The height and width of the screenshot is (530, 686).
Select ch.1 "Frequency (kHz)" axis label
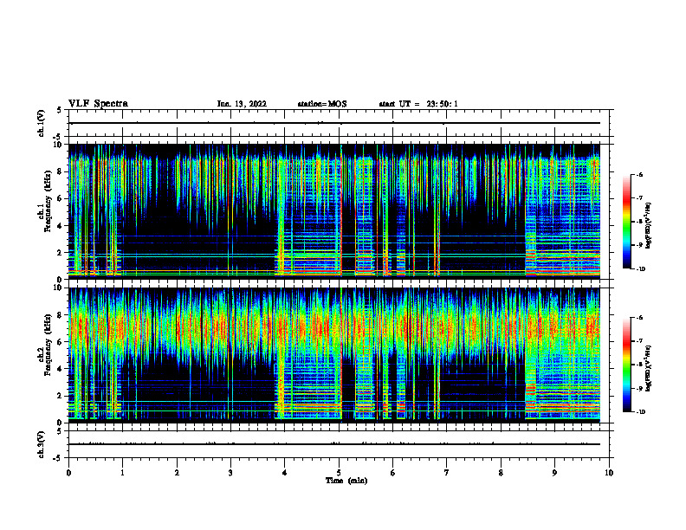click(x=48, y=202)
